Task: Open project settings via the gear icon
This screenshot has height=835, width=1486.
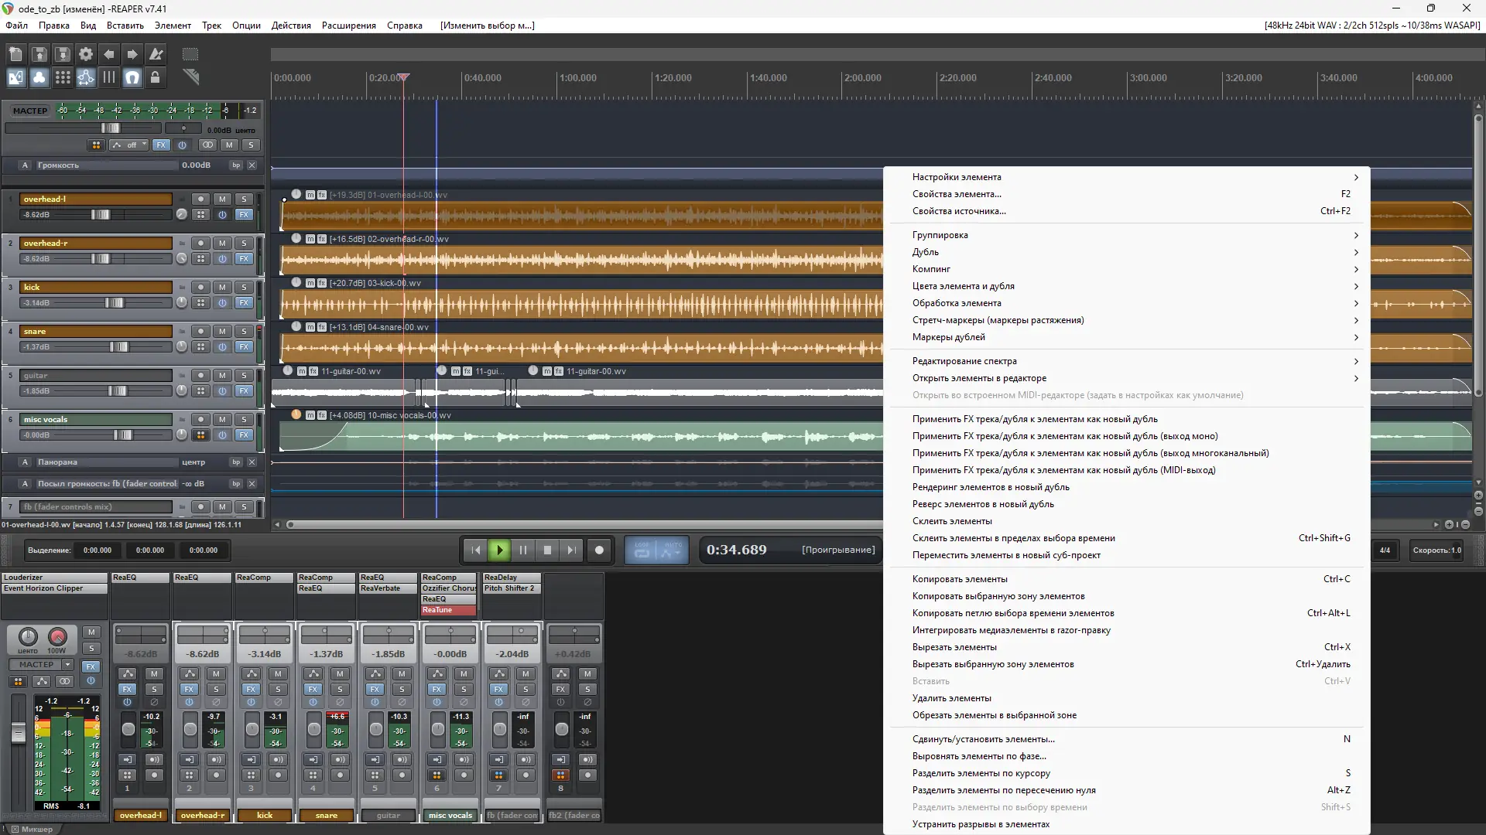Action: [x=86, y=54]
